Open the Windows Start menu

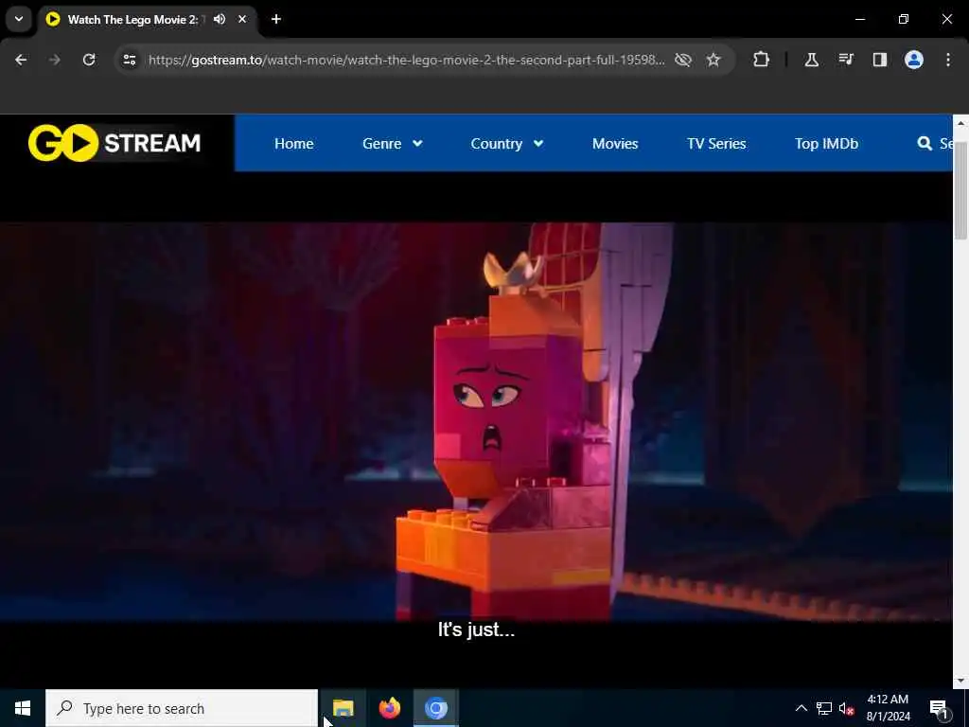coord(23,708)
